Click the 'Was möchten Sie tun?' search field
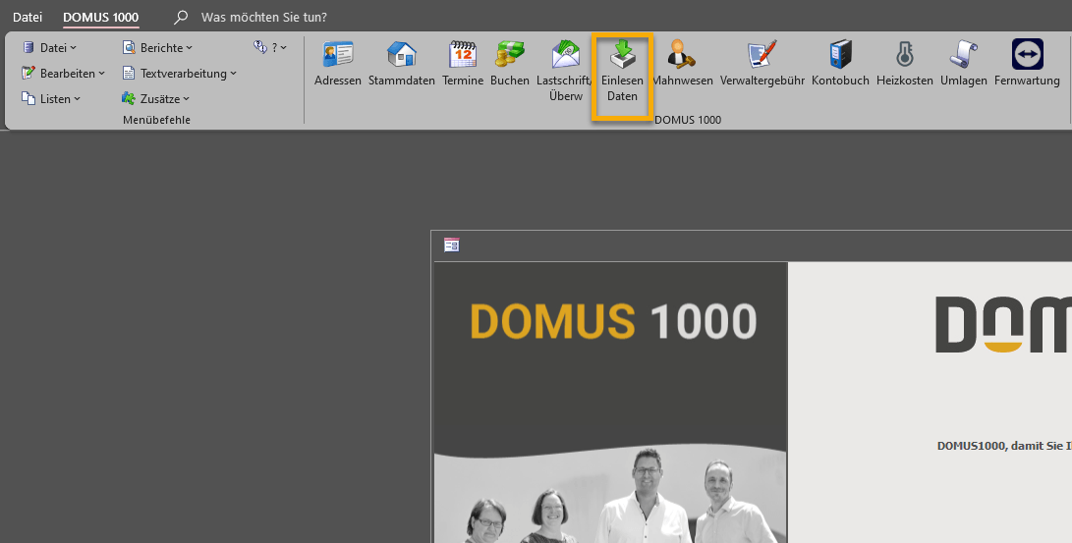Viewport: 1072px width, 543px height. (264, 17)
